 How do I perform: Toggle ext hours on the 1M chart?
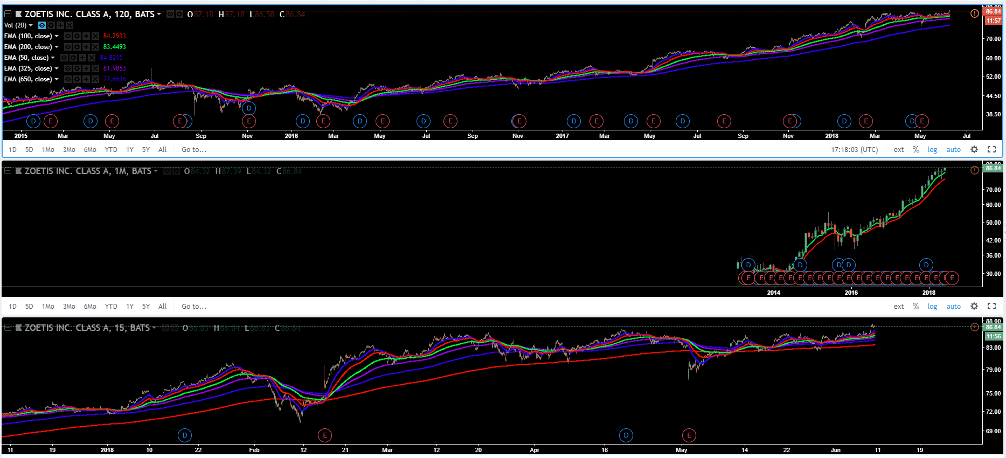pyautogui.click(x=899, y=307)
